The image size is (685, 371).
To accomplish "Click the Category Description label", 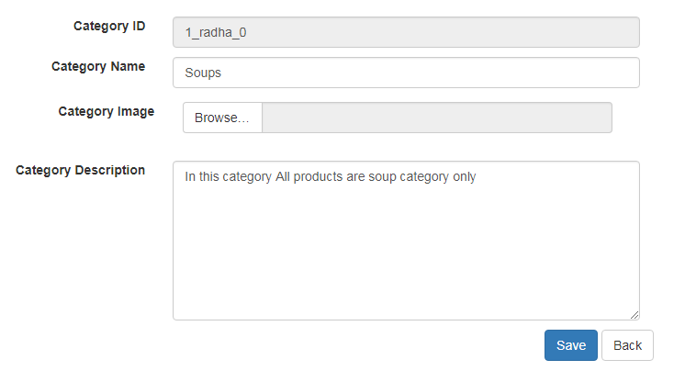I will (x=81, y=170).
